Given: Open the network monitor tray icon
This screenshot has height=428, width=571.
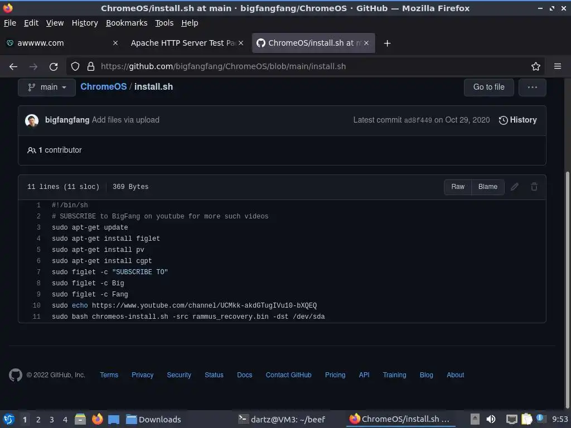Looking at the screenshot, I should (x=512, y=419).
